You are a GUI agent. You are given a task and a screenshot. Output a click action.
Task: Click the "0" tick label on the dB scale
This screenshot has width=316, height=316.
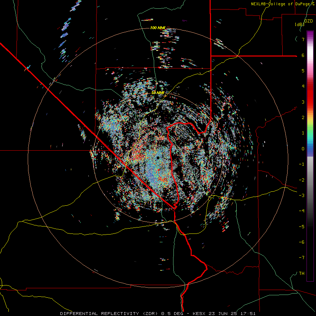(x=303, y=149)
